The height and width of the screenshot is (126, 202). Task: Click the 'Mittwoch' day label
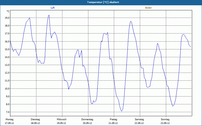[x=62, y=119]
